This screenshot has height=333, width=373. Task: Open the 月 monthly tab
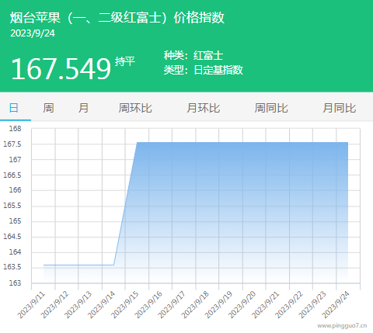pyautogui.click(x=83, y=108)
